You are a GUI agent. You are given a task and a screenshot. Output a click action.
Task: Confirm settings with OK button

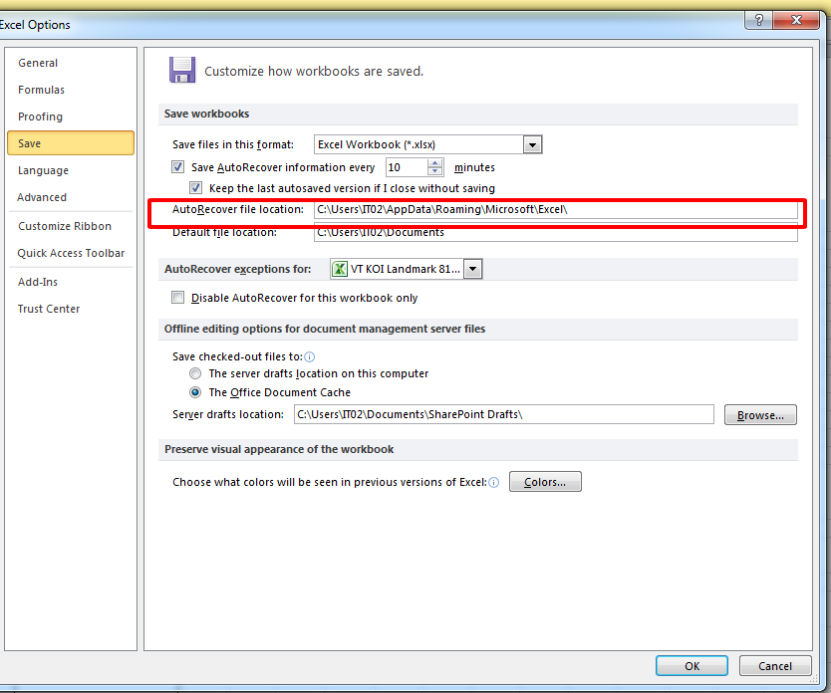click(692, 666)
